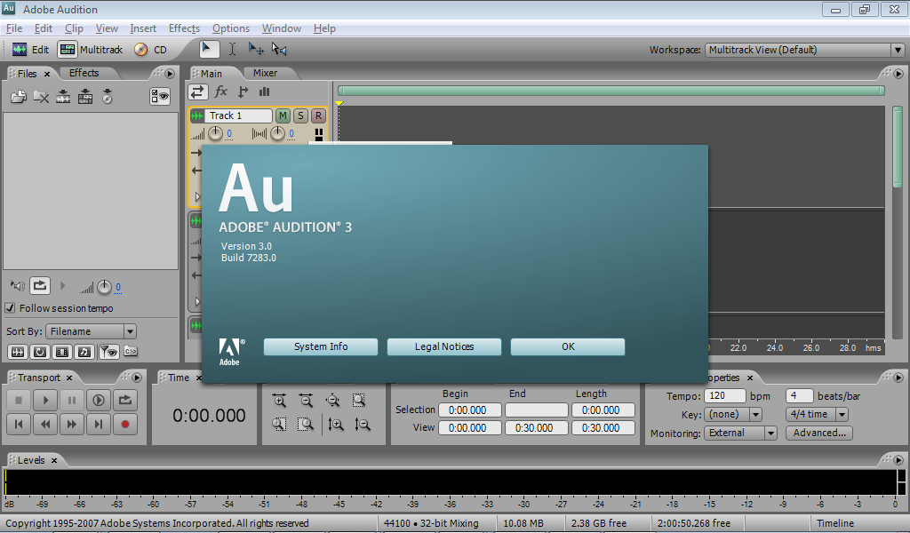The height and width of the screenshot is (533, 910).
Task: Select the Time Selection tool
Action: tap(232, 49)
